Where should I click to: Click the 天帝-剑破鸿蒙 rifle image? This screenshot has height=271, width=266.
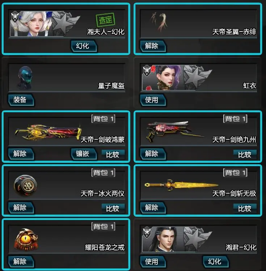(48, 132)
